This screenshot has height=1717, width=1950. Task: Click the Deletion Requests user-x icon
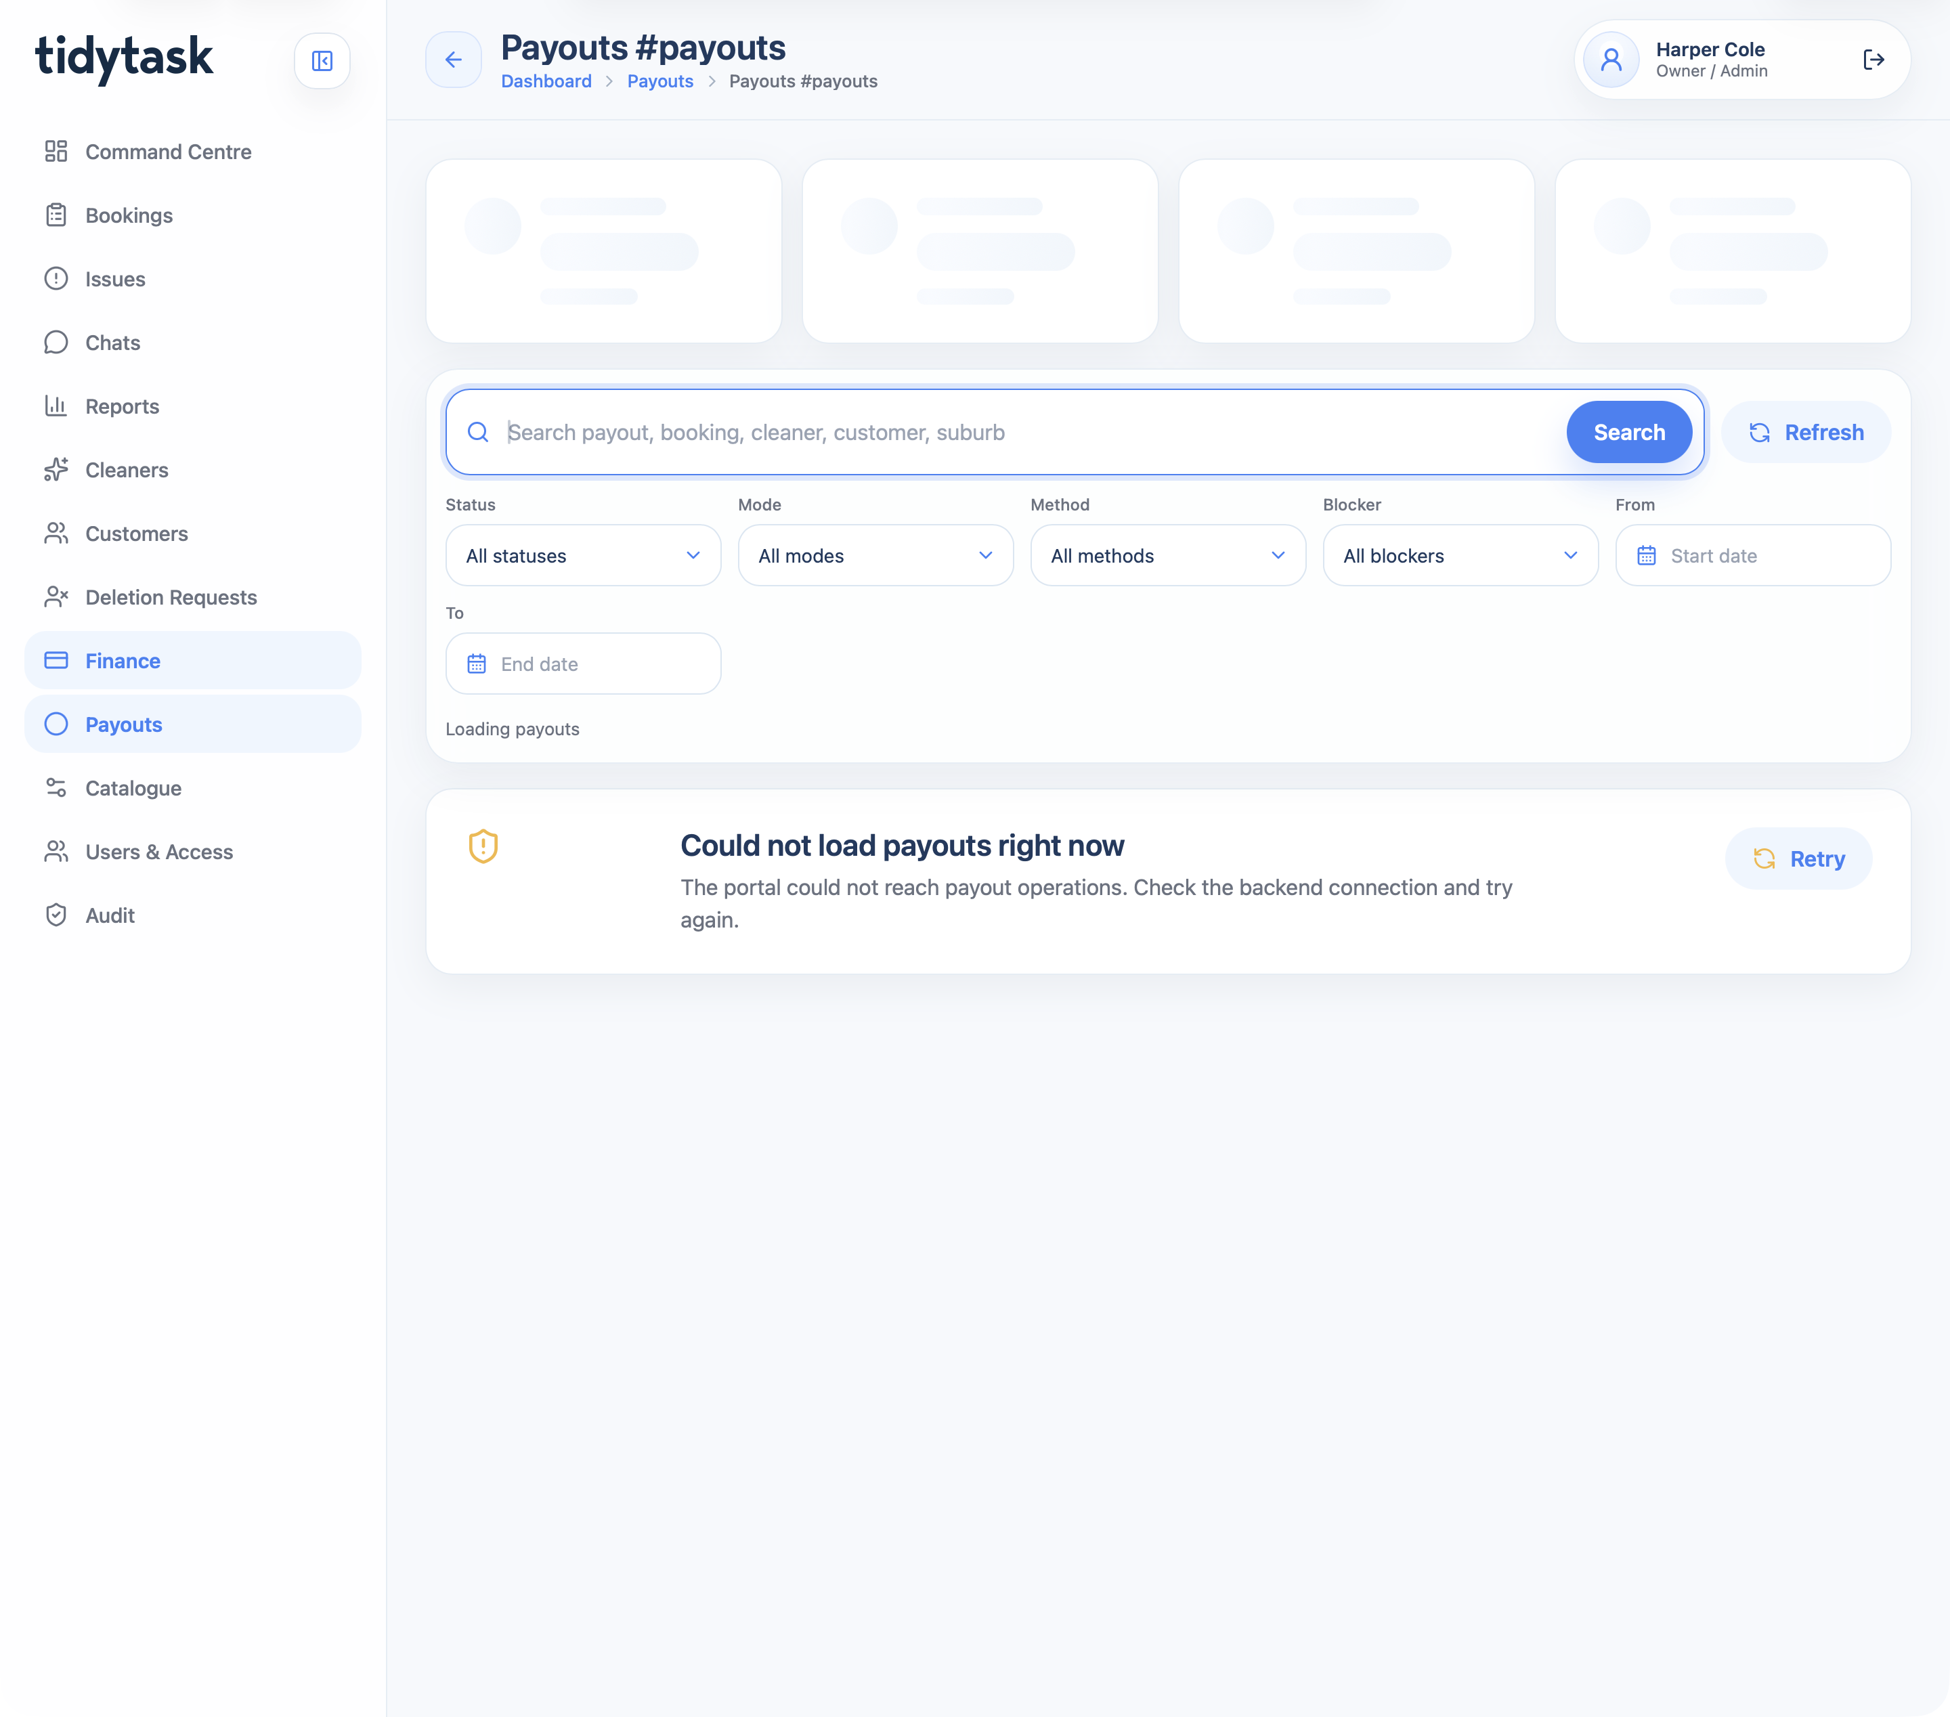pos(56,597)
